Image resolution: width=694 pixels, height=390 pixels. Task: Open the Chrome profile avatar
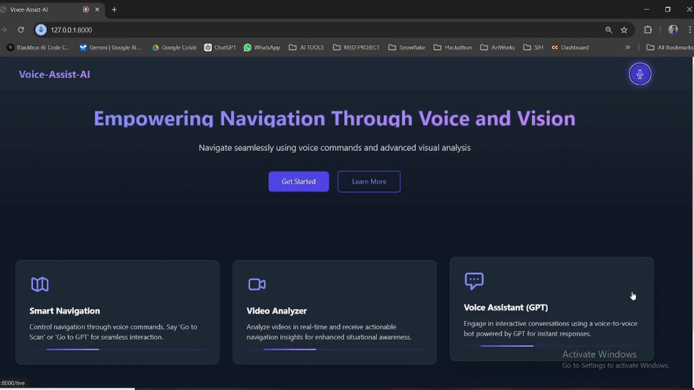point(673,30)
